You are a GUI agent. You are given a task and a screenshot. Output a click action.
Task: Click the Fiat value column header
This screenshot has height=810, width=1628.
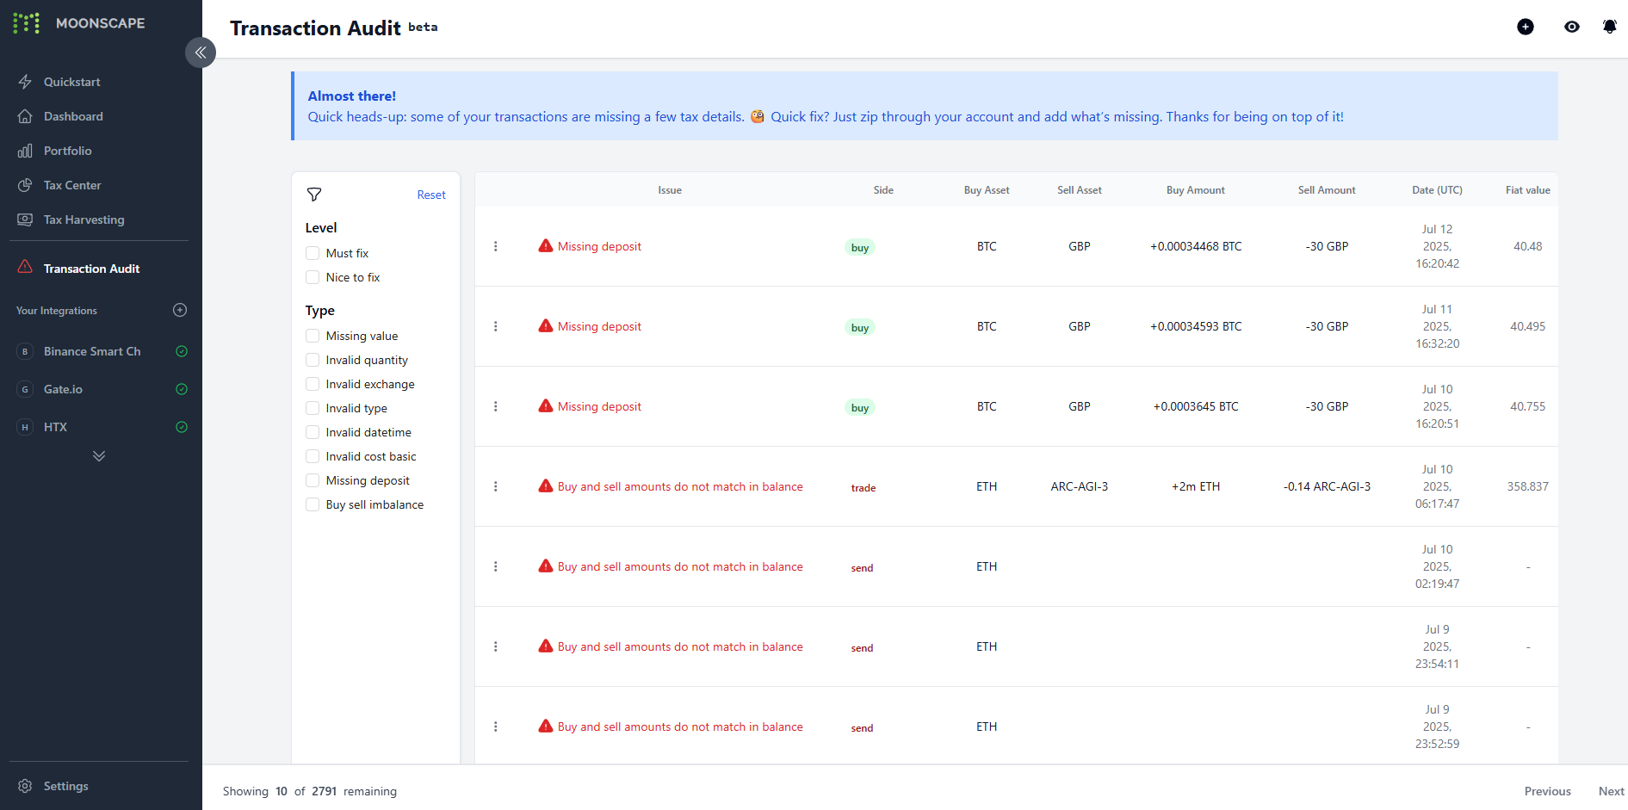[1528, 190]
